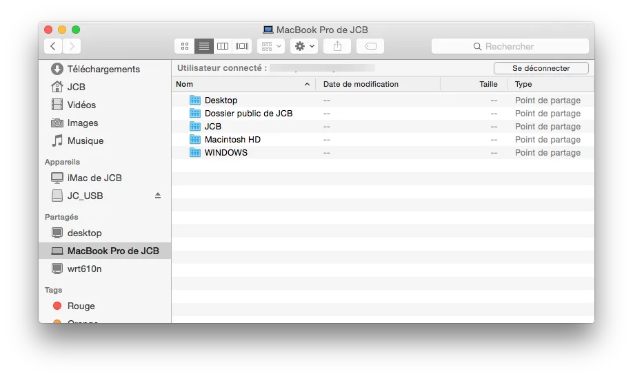633x378 pixels.
Task: Switch to Cover Flow view
Action: click(x=242, y=46)
